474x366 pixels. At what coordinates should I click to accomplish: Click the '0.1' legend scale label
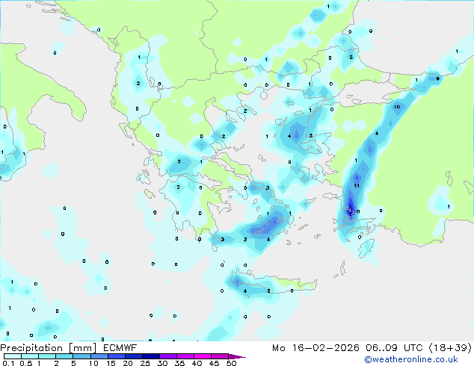(x=8, y=363)
